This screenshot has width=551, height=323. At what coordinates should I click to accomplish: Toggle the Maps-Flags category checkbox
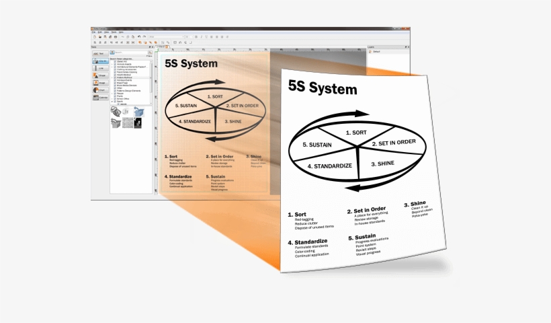point(115,83)
